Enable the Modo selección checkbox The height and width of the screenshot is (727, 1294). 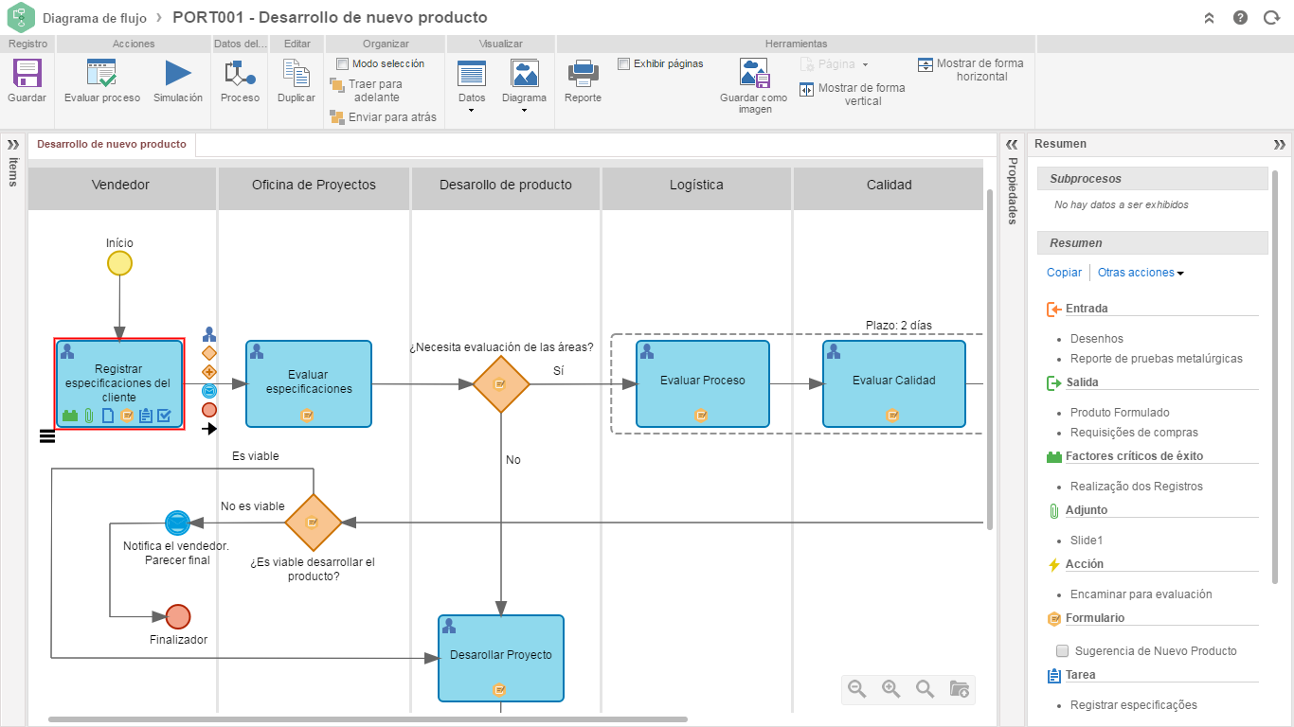(x=343, y=63)
